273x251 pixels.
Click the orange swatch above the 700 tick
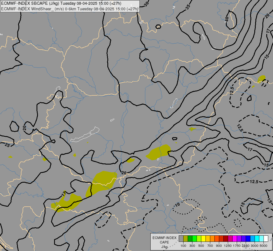click(x=212, y=238)
